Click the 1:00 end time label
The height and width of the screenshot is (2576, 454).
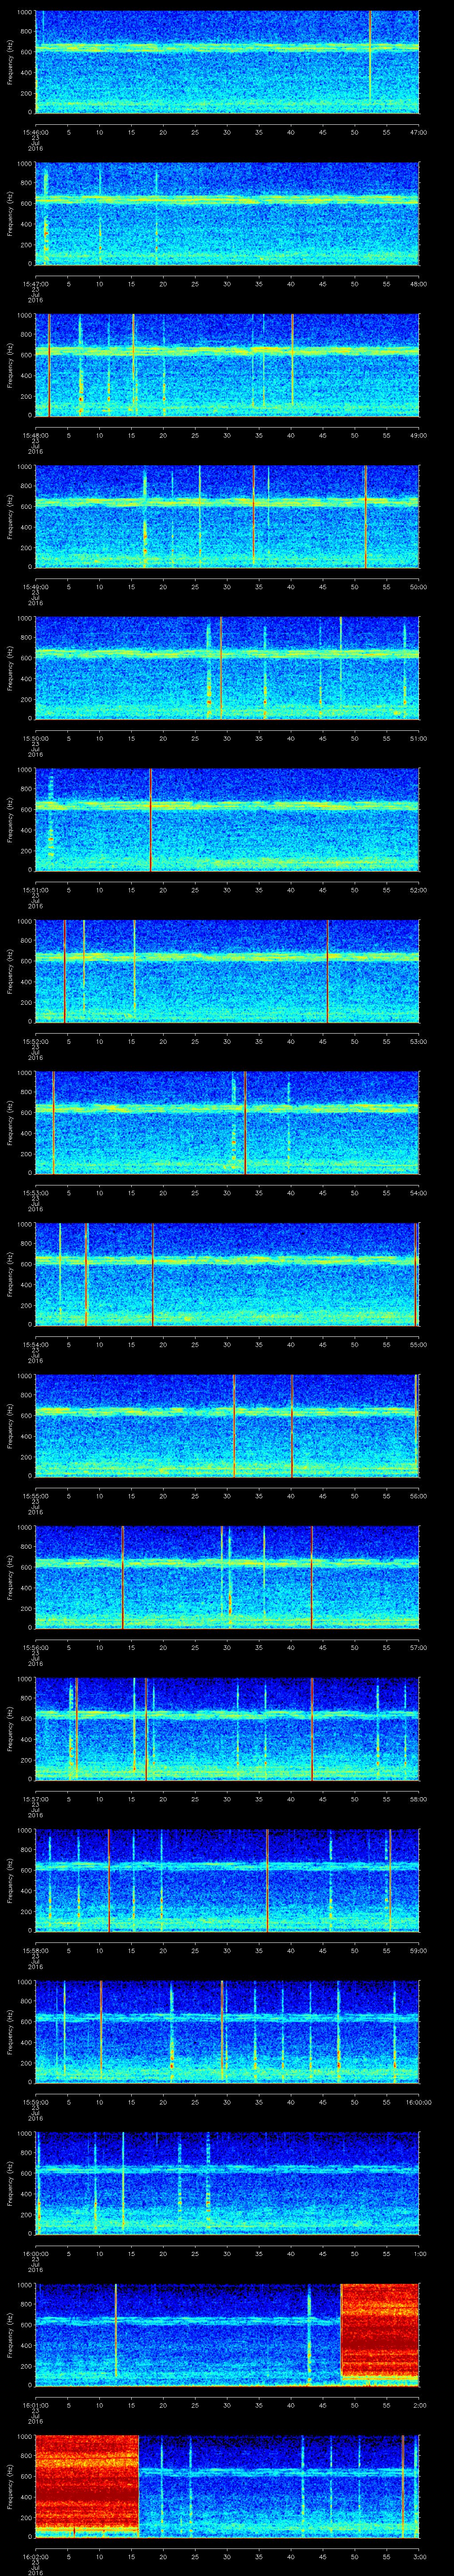(x=420, y=2253)
